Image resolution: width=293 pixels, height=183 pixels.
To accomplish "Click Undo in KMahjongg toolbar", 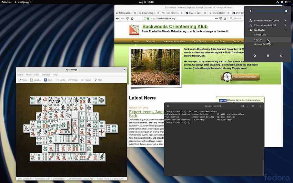I will pos(60,80).
